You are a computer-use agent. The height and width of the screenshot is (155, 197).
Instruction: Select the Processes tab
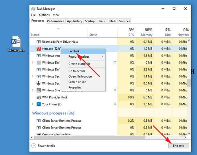(38, 21)
